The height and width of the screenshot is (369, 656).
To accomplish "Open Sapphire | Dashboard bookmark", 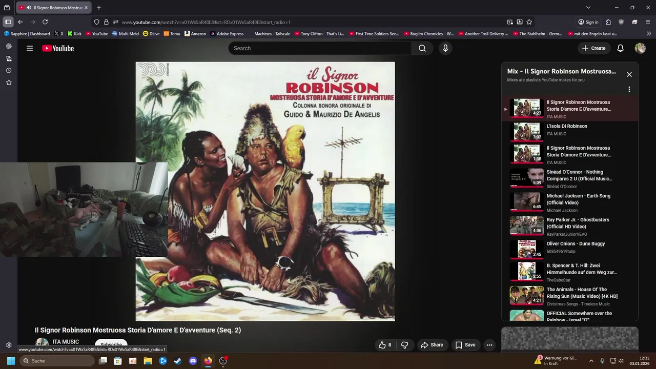I will [x=27, y=34].
